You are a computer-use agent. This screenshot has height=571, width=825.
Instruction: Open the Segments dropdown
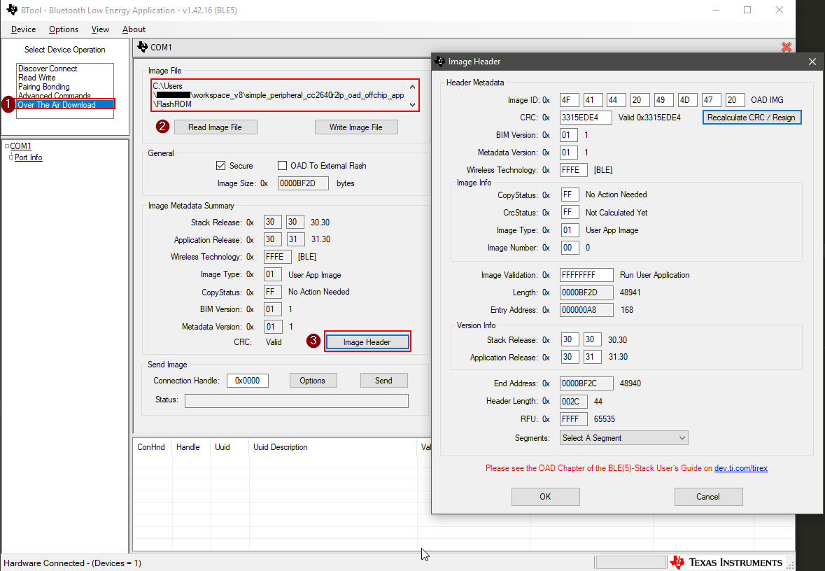[623, 438]
